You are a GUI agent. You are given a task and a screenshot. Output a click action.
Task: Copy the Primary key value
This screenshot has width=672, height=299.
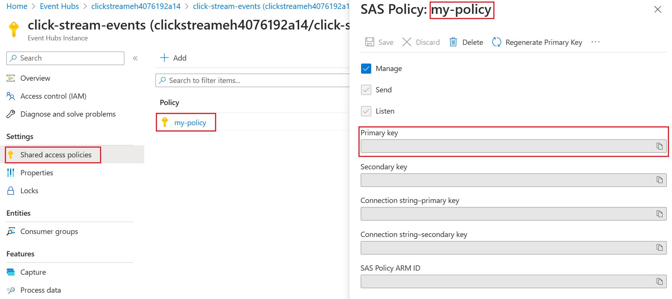659,146
